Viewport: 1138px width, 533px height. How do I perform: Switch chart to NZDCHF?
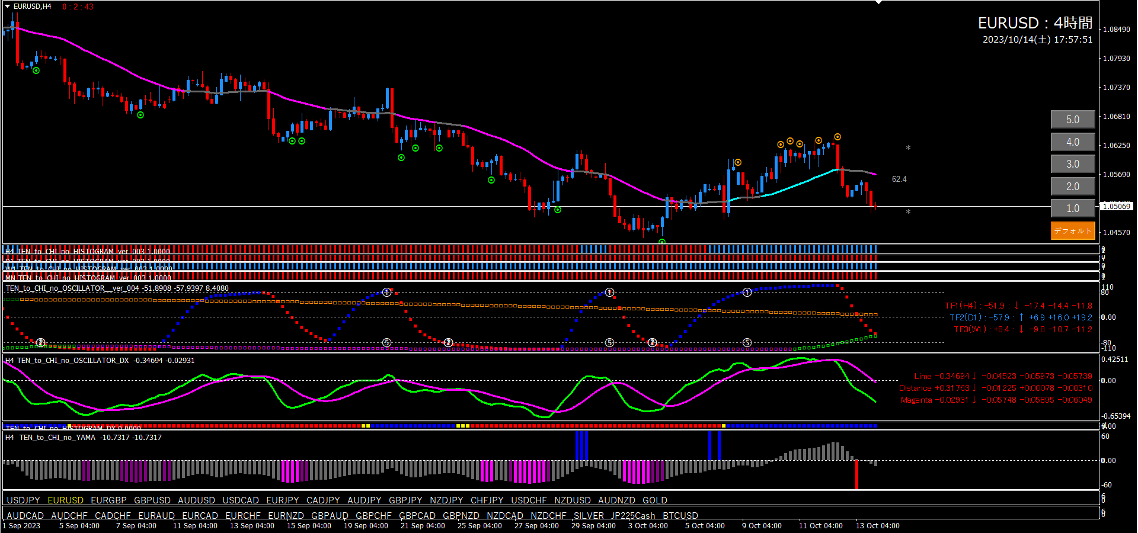coord(548,516)
